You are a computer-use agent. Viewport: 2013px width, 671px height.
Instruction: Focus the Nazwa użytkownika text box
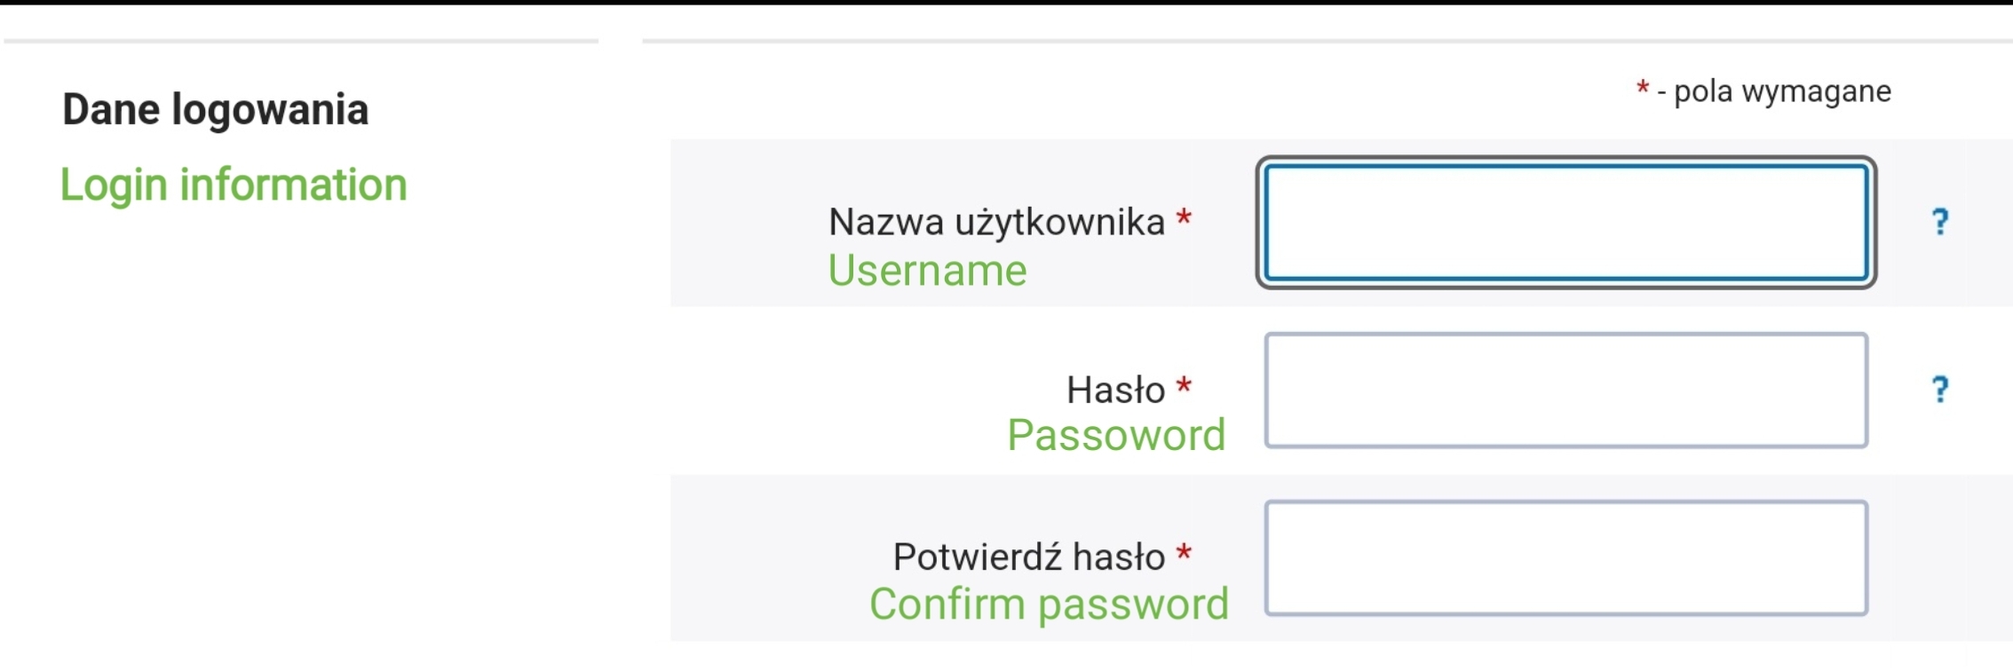(x=1565, y=223)
